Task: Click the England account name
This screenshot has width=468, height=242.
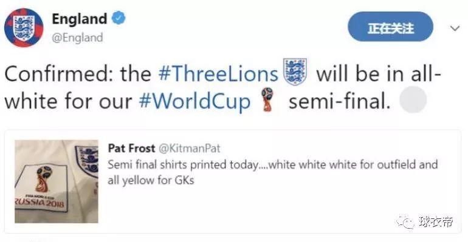Action: (x=80, y=19)
